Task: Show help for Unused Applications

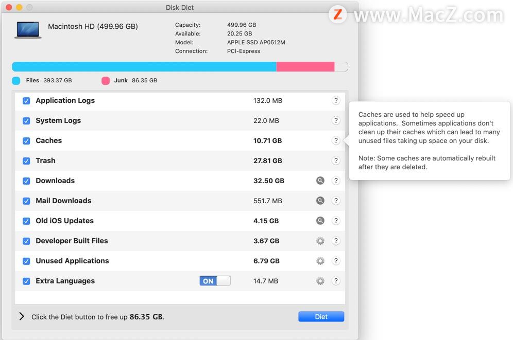Action: [336, 261]
